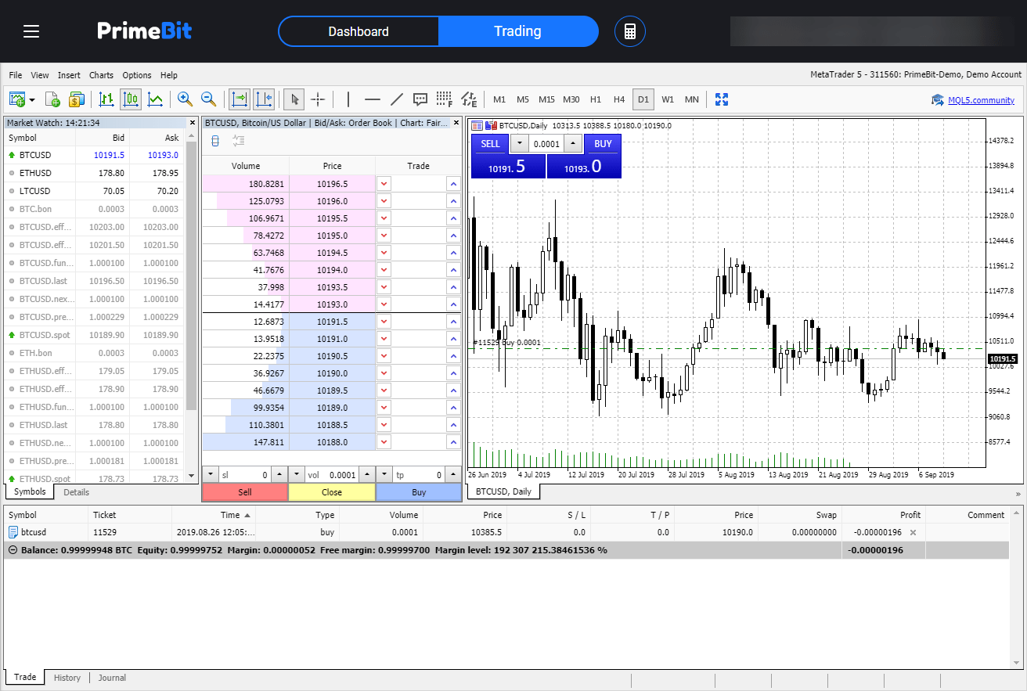Select the crosshair tool
The height and width of the screenshot is (691, 1027).
pyautogui.click(x=318, y=99)
